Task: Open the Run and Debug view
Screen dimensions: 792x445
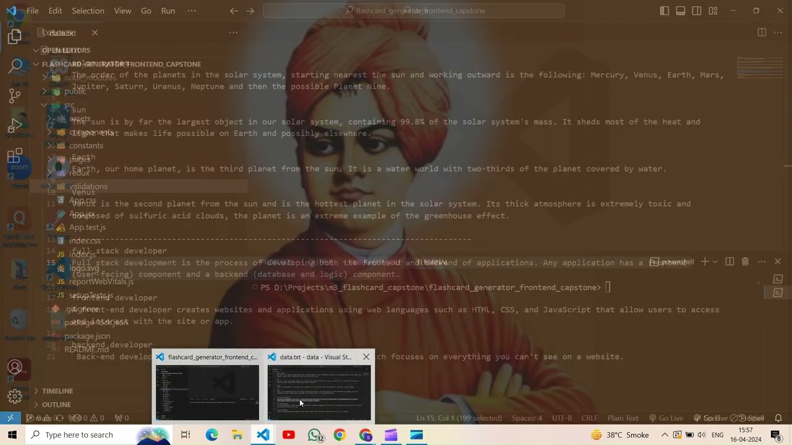Action: coord(15,125)
